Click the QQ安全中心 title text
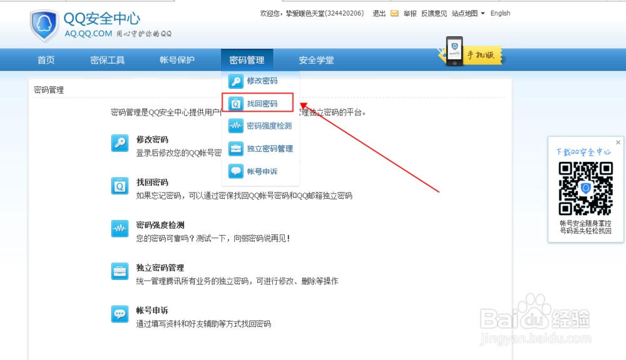 click(102, 18)
